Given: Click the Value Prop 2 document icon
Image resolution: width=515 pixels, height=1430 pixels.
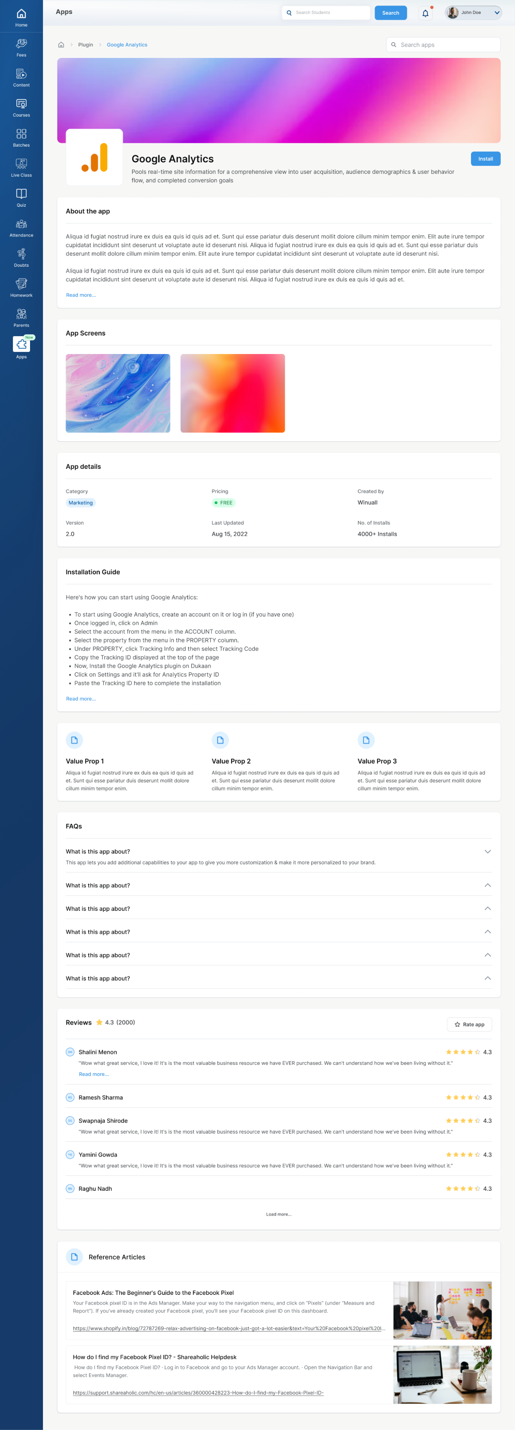Looking at the screenshot, I should pos(220,740).
